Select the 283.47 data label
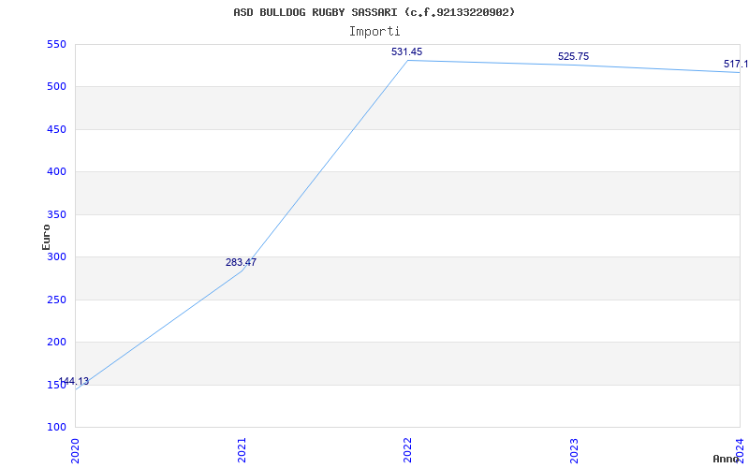Viewport: 749px width, 468px height. (x=241, y=262)
